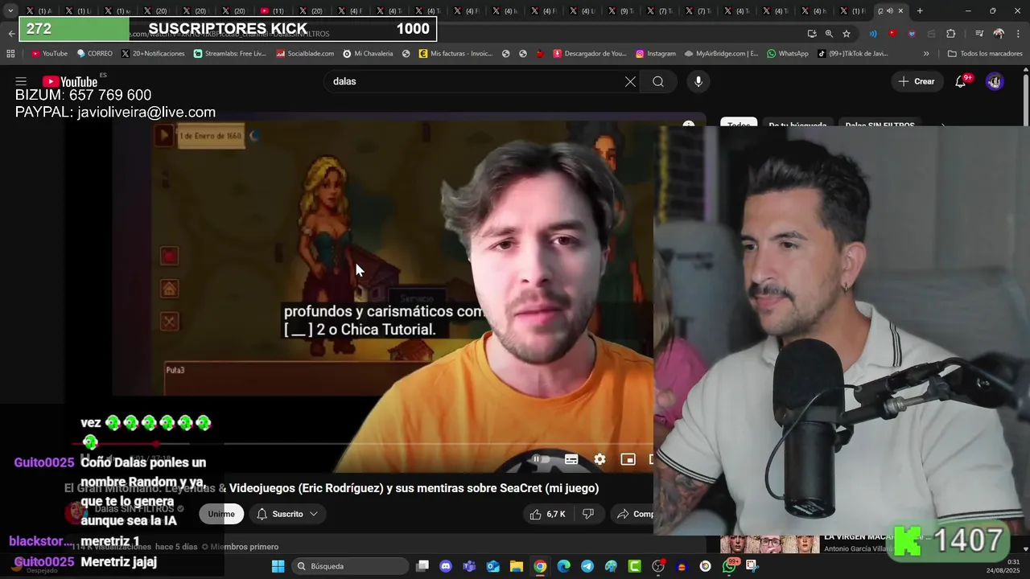Mute the active tab's audio indicator
This screenshot has height=579, width=1030.
pos(889,10)
